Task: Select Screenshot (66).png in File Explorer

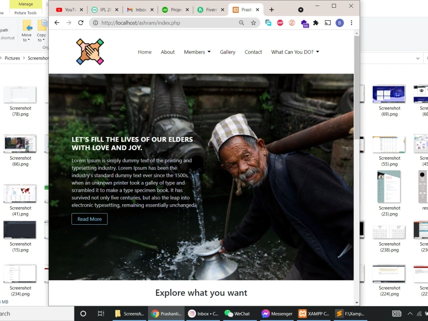Action: pyautogui.click(x=20, y=150)
